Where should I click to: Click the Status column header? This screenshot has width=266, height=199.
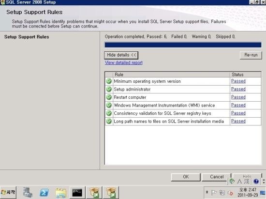point(246,75)
